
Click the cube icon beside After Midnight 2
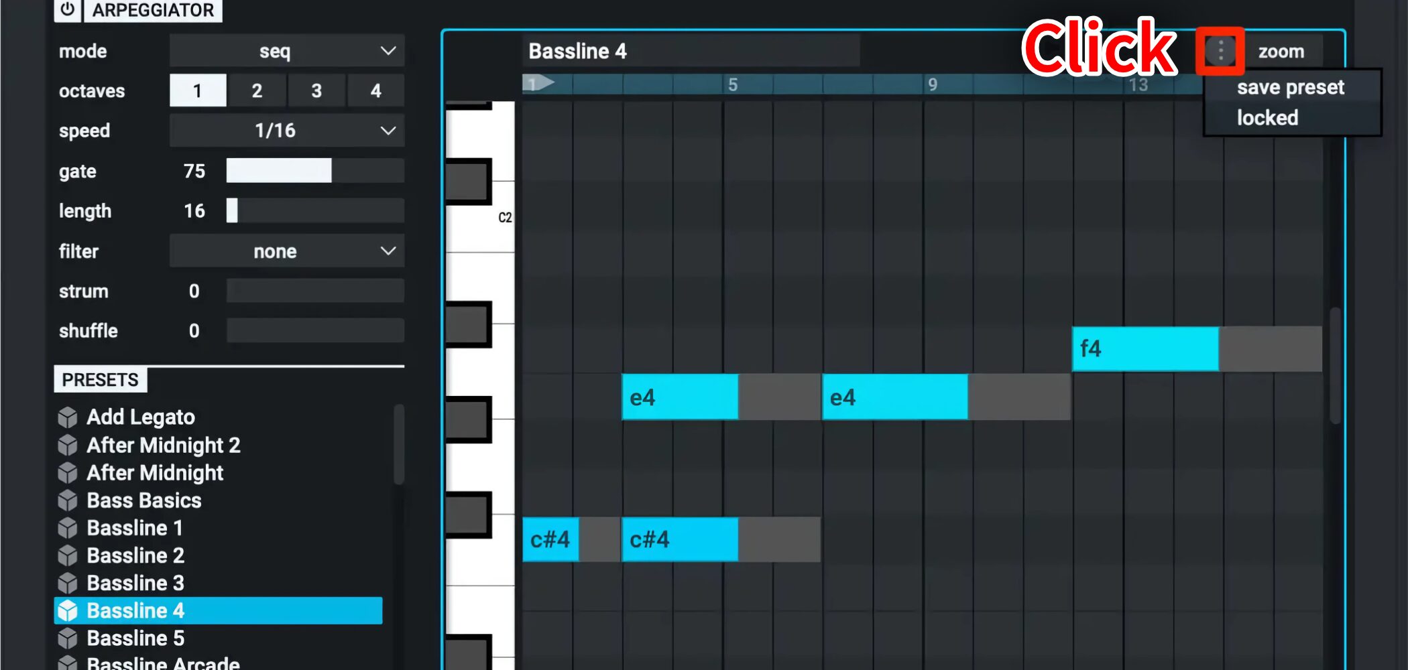point(68,445)
